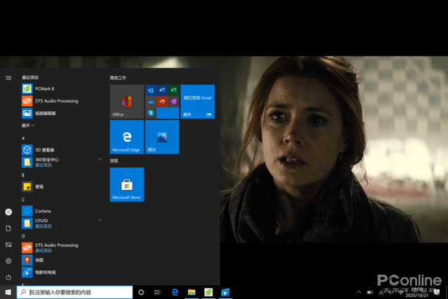Launch Cortana from the app list
448x299 pixels.
(61, 211)
